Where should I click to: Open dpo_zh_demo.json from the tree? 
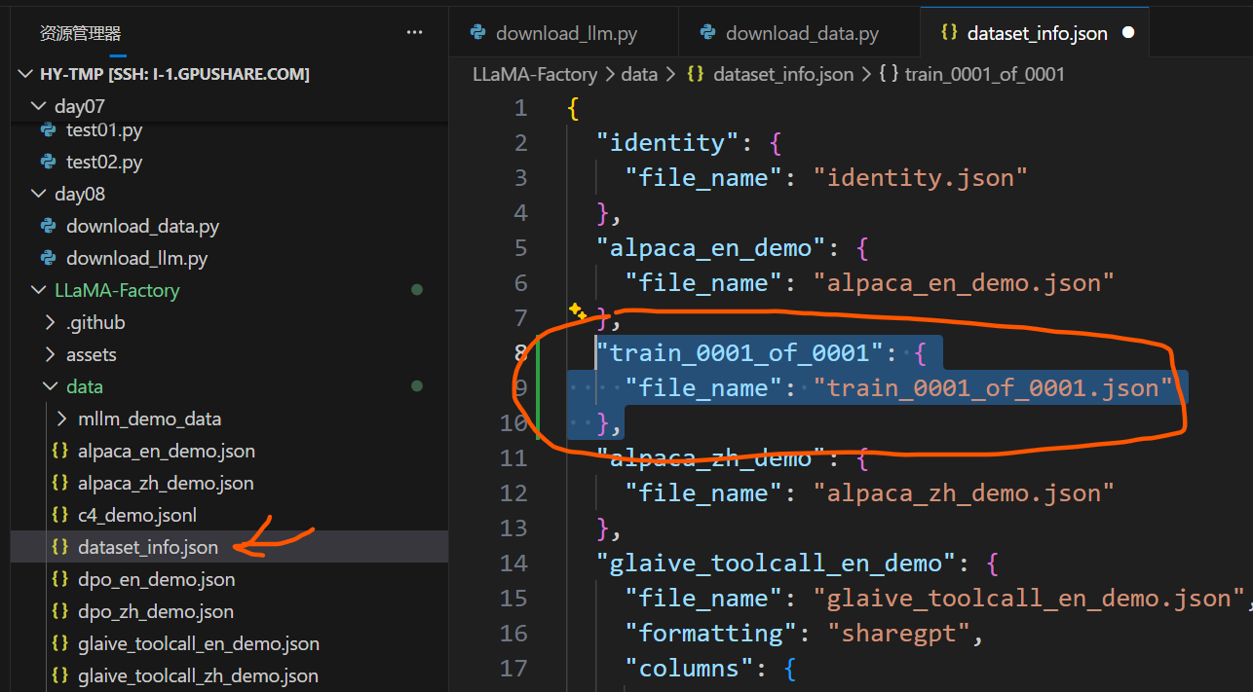pyautogui.click(x=156, y=611)
